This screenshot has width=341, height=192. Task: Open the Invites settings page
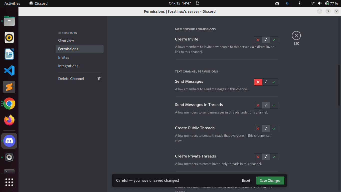(x=80, y=57)
